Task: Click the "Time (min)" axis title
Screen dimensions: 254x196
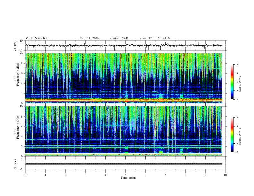Action: coord(128,178)
